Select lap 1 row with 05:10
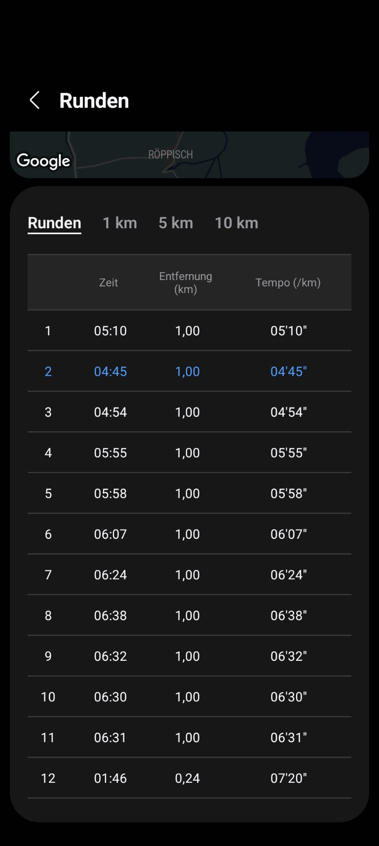 click(189, 331)
